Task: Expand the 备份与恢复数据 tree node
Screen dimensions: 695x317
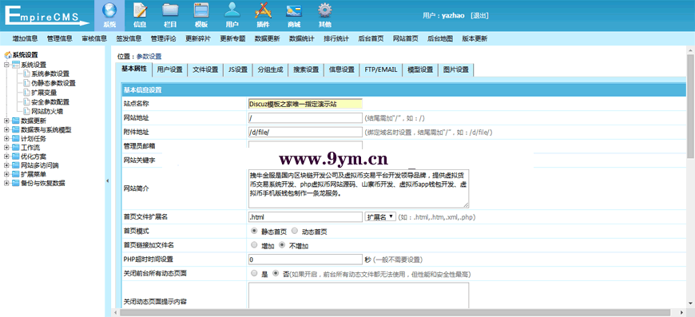Action: [x=6, y=184]
